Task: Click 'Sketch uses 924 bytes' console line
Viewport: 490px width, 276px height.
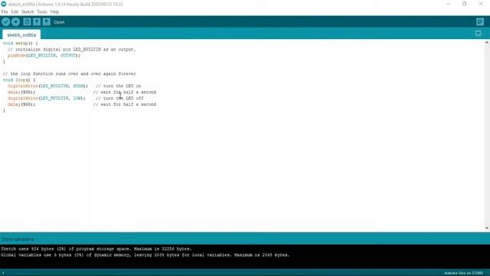Action: click(x=96, y=249)
